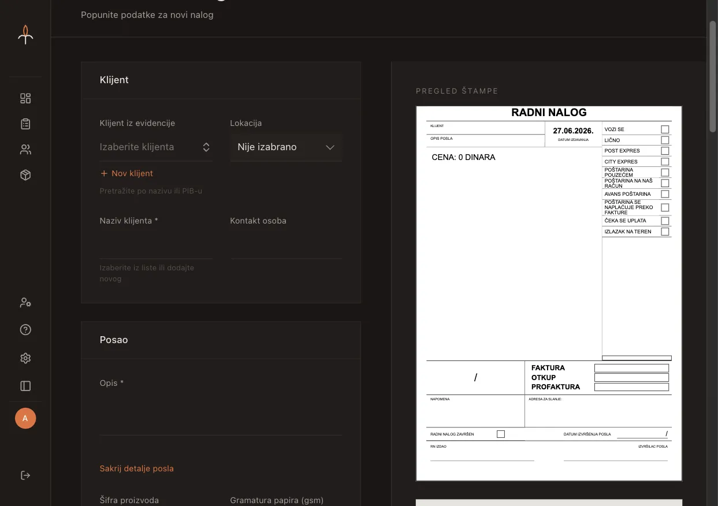Click the Naziv klijenta input field

point(156,245)
